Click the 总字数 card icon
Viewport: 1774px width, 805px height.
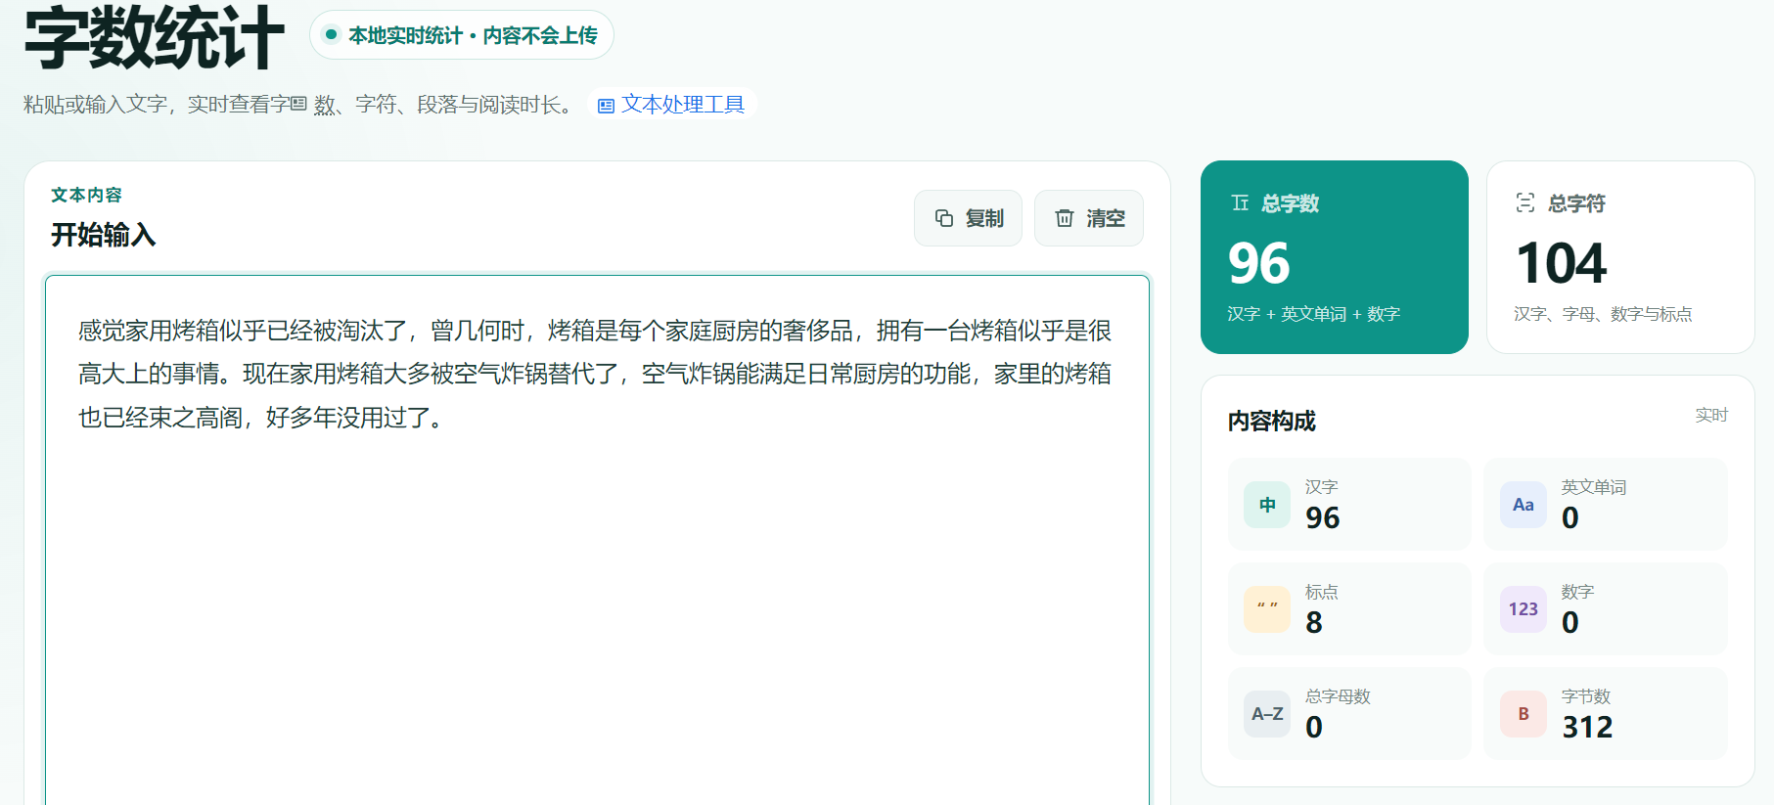1240,202
